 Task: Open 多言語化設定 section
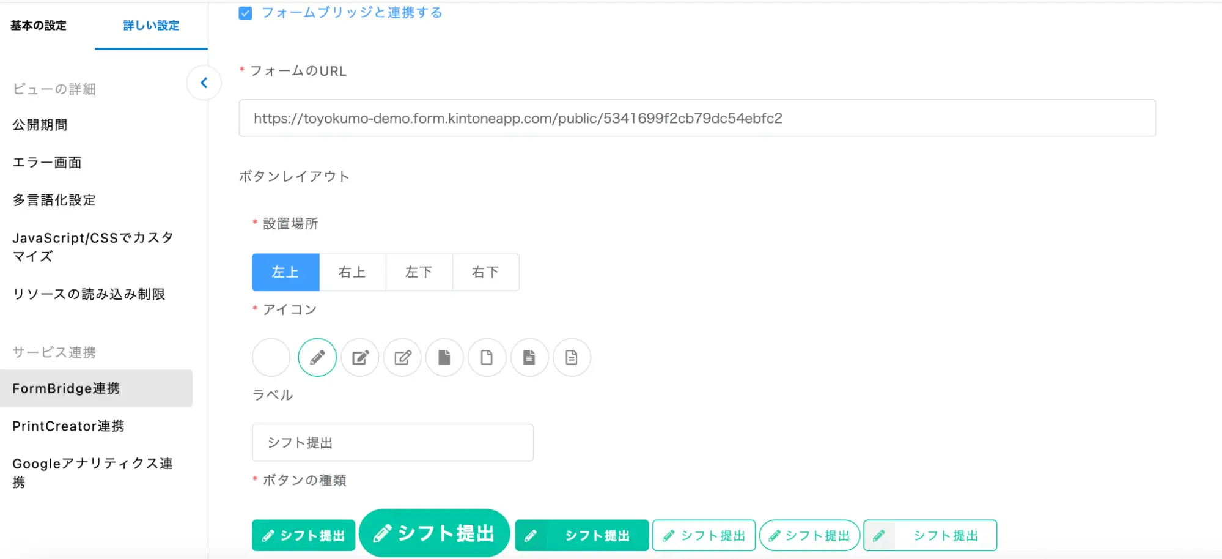(x=54, y=200)
